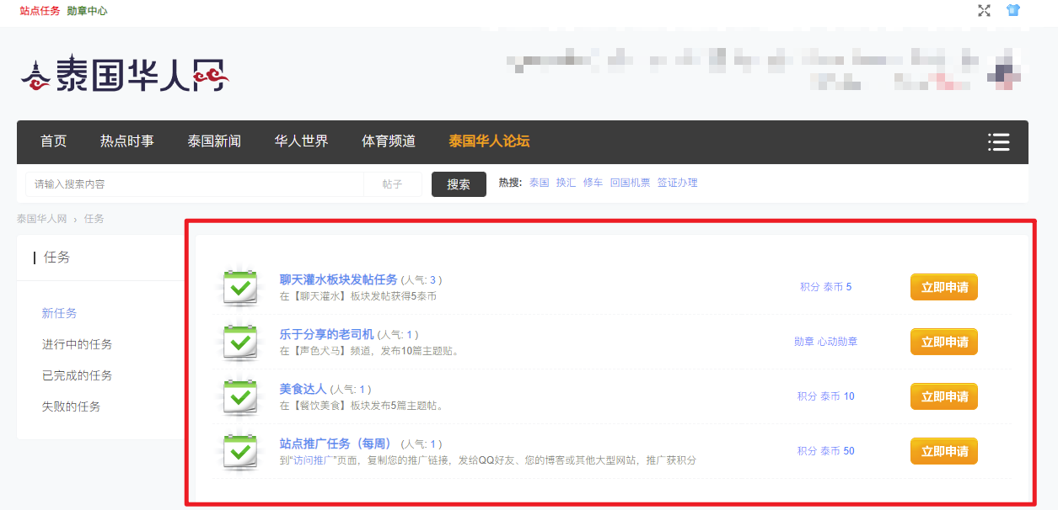Image resolution: width=1058 pixels, height=510 pixels.
Task: Go to the 泰国华人论坛 nav tab
Action: (489, 141)
